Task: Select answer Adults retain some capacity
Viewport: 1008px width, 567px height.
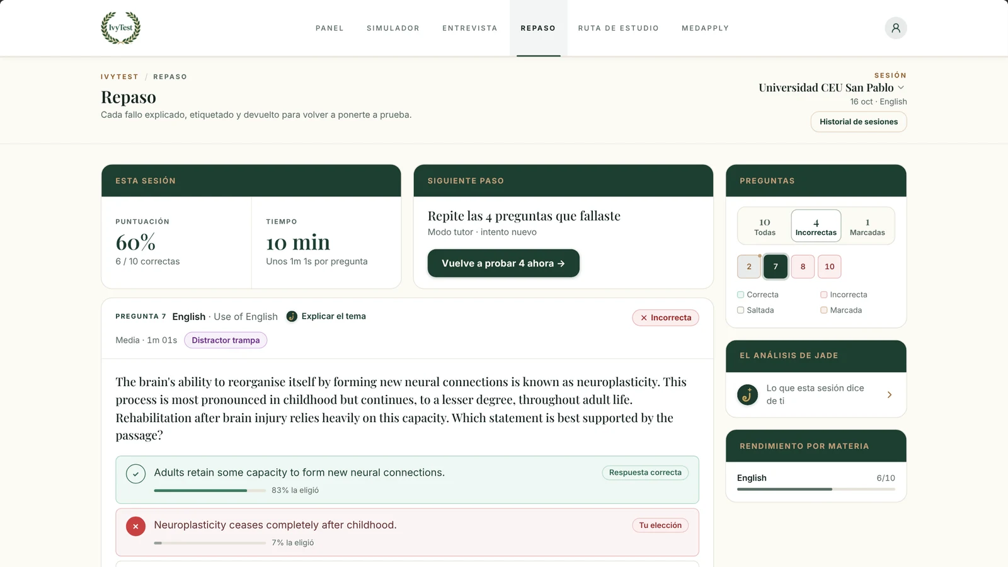Action: coord(407,479)
